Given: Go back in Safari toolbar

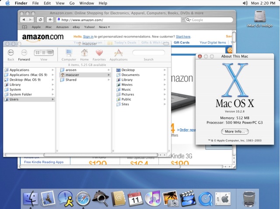Looking at the screenshot, I should (x=24, y=20).
